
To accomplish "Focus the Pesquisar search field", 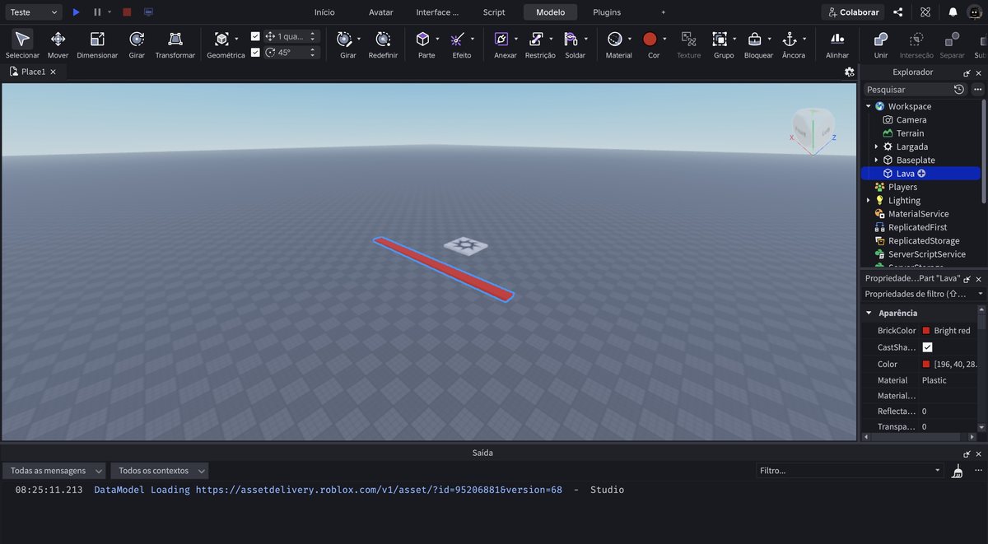I will coord(909,89).
